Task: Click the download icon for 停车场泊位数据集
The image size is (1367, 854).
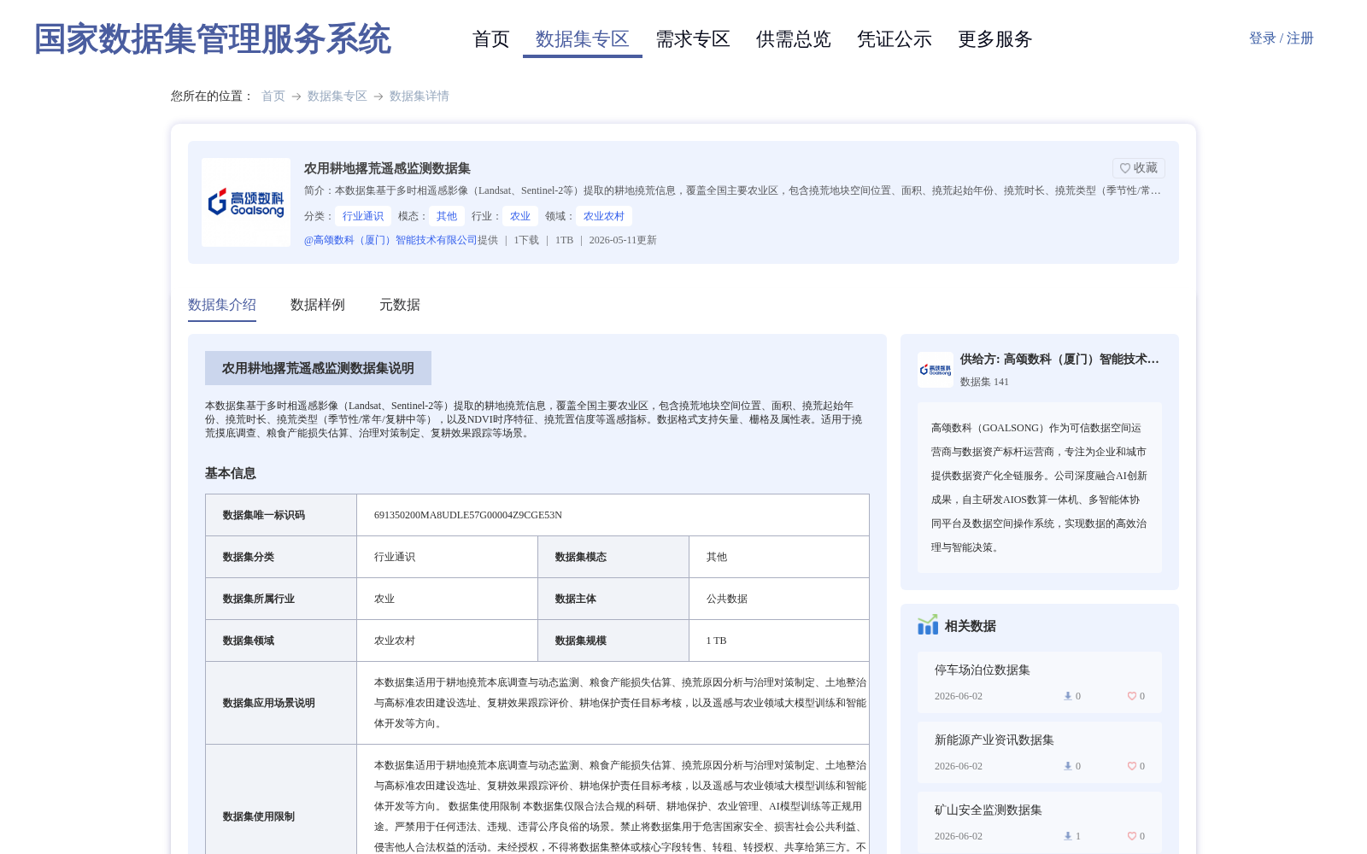Action: coord(1068,696)
